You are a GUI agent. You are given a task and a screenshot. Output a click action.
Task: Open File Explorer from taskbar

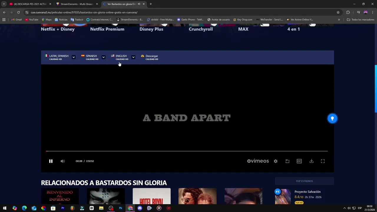101,208
